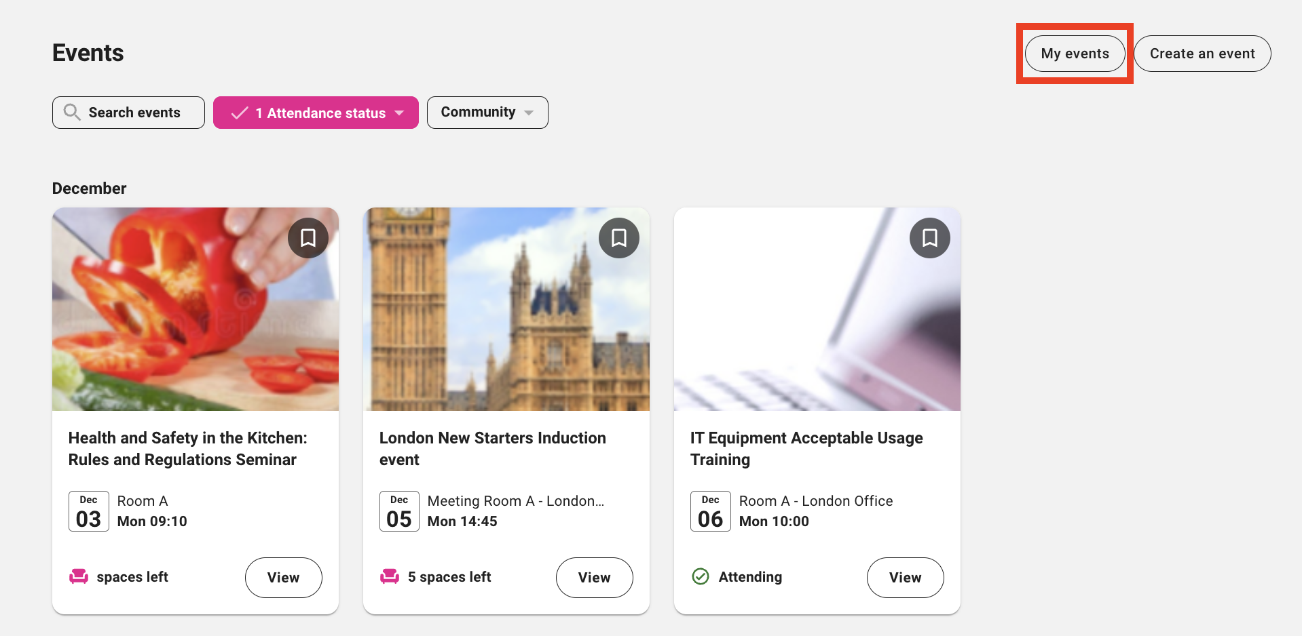Click the search magnifier icon
1302x636 pixels.
pyautogui.click(x=72, y=112)
